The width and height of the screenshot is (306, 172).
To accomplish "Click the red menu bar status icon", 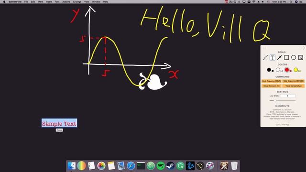I will [x=226, y=2].
